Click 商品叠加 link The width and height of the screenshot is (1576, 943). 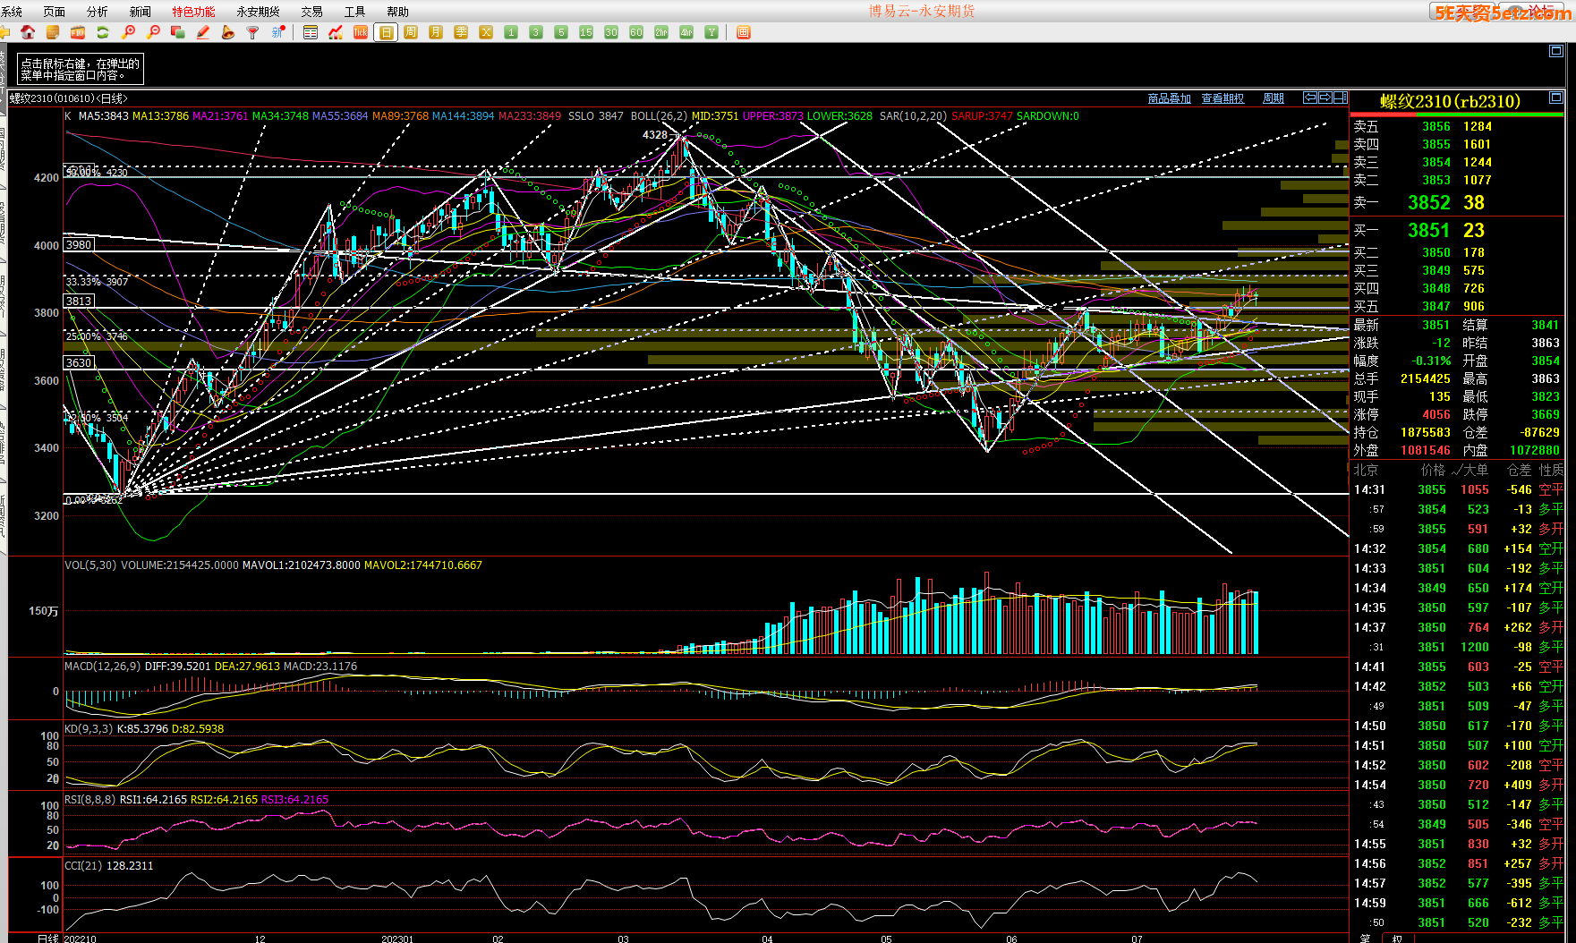(1169, 98)
